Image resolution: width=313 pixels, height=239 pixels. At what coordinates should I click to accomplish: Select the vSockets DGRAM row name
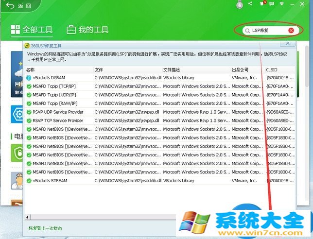[x=49, y=78]
